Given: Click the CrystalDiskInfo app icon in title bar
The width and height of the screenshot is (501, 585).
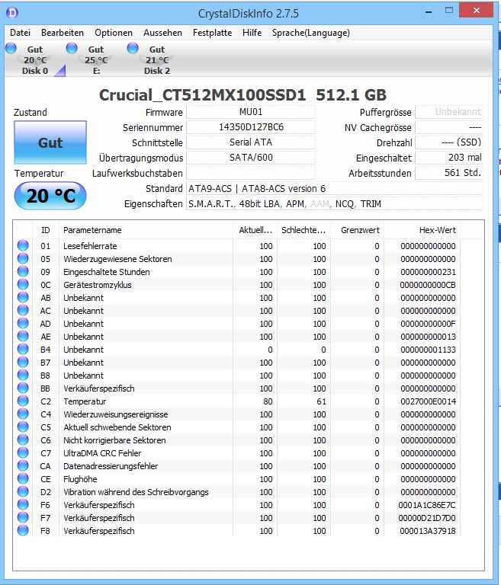Looking at the screenshot, I should click(12, 13).
